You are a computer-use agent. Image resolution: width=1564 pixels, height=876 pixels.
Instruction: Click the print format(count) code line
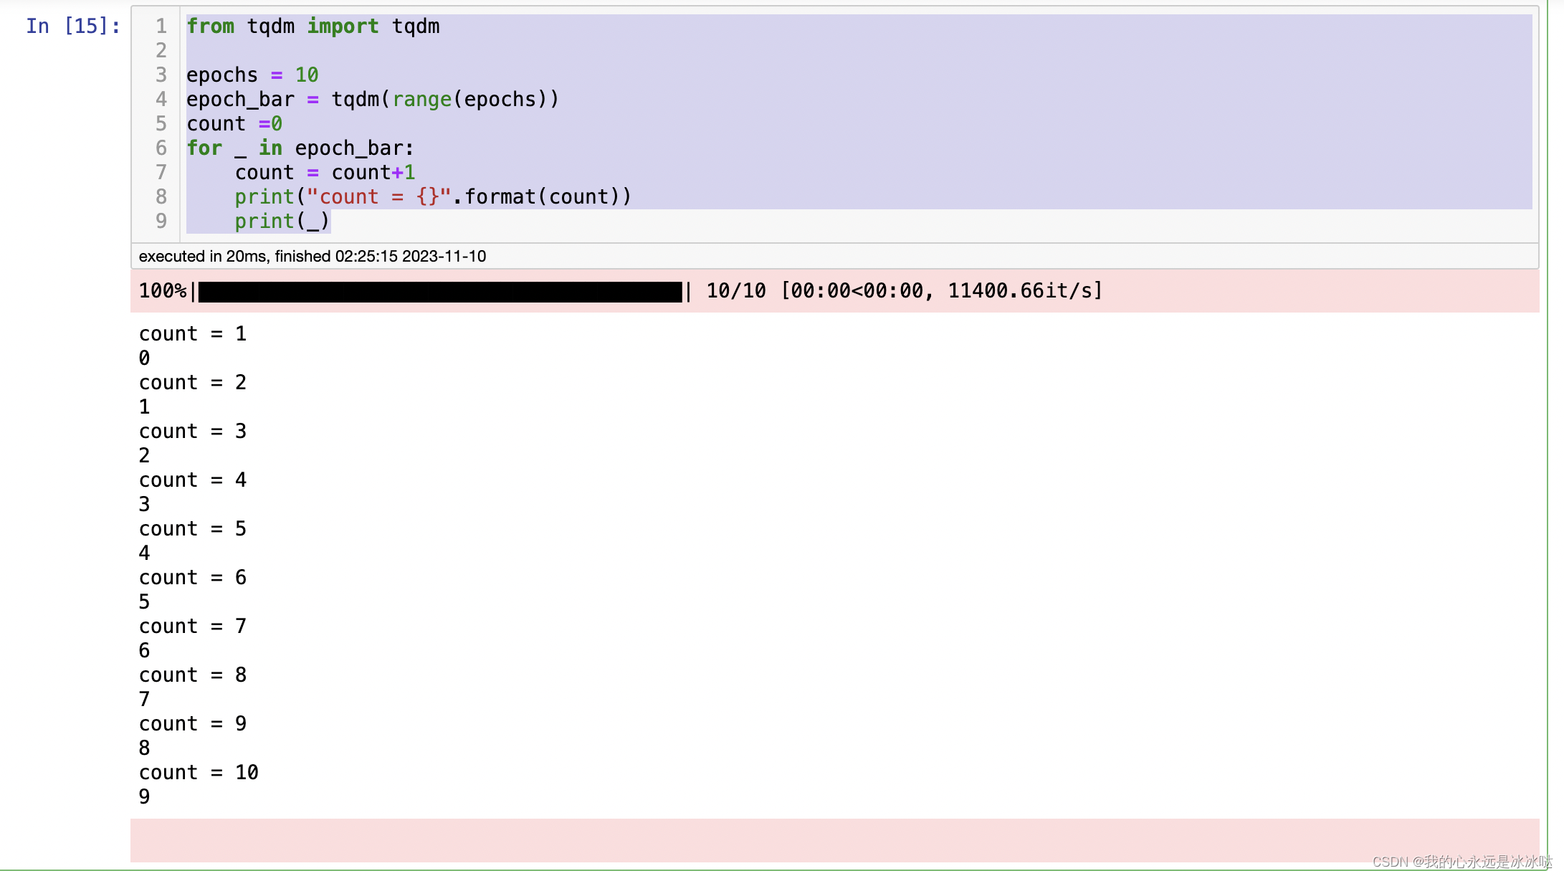(x=433, y=197)
